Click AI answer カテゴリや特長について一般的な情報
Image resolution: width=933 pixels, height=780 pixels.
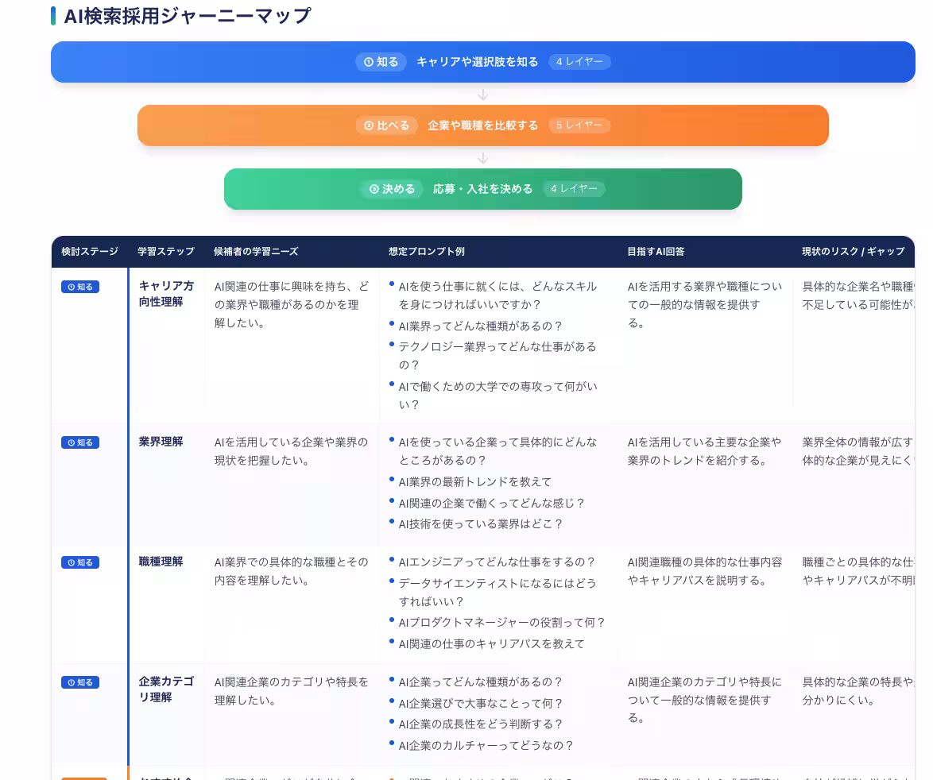pos(704,700)
